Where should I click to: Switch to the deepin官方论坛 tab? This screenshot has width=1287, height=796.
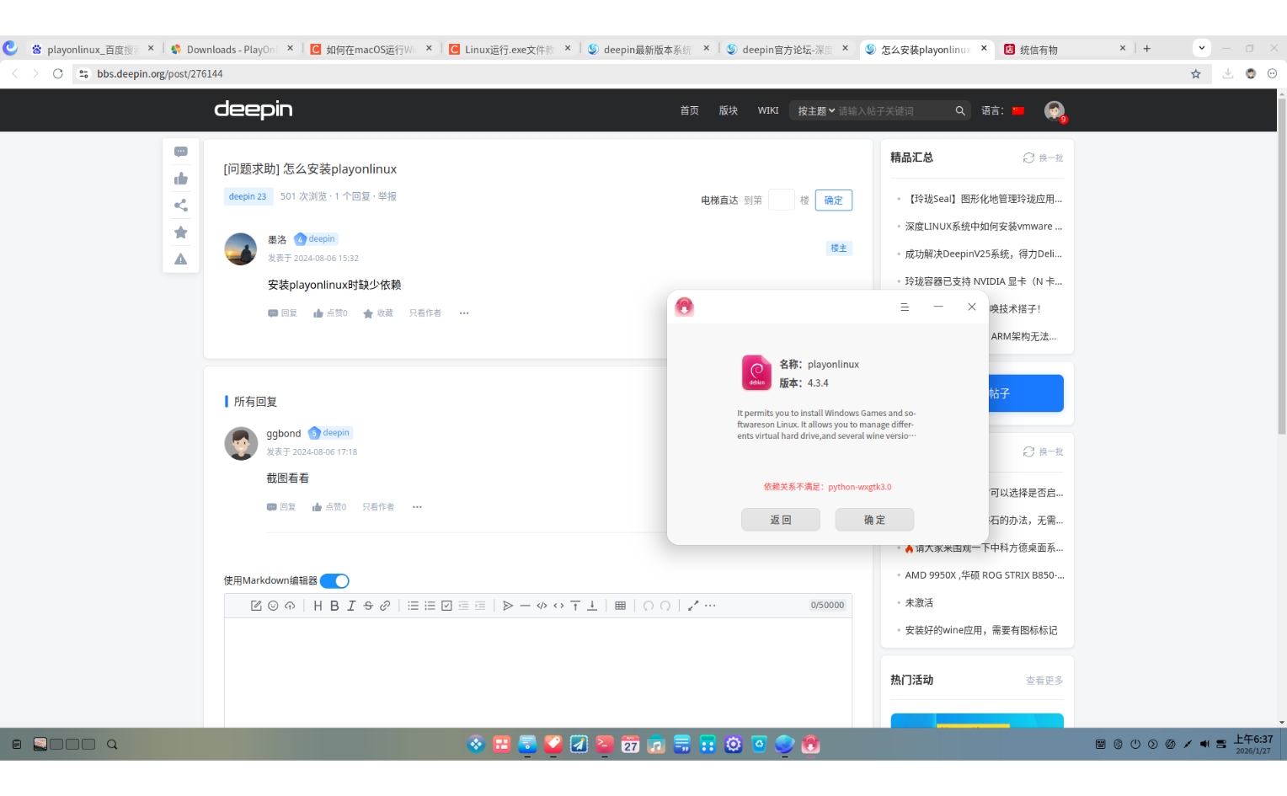coord(788,50)
